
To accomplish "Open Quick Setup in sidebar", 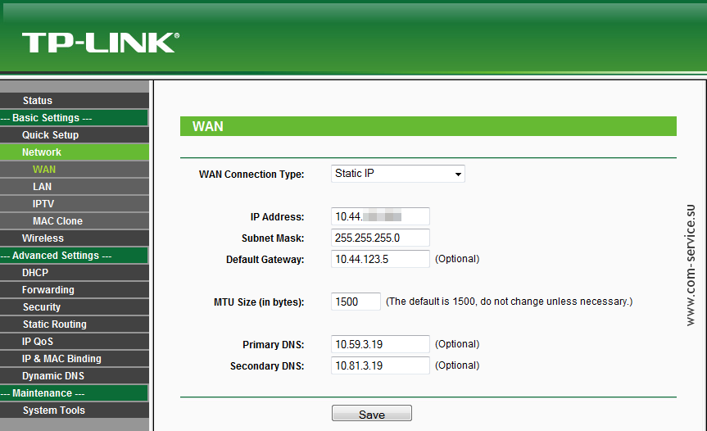I will [x=75, y=135].
